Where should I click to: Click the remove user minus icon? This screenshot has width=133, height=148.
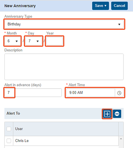(x=117, y=114)
